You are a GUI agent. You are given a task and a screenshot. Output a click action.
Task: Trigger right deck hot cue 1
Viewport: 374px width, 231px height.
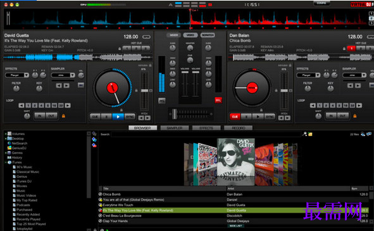tap(351, 49)
